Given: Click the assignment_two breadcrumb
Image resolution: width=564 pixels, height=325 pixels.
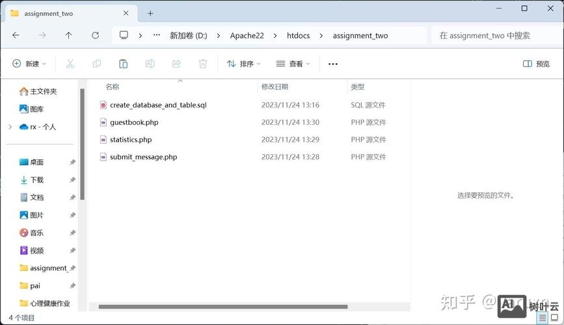Looking at the screenshot, I should [x=360, y=36].
